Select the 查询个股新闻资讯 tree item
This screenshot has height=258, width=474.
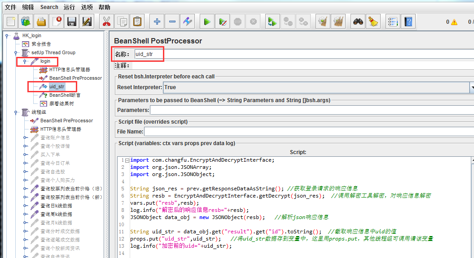[x=60, y=248]
